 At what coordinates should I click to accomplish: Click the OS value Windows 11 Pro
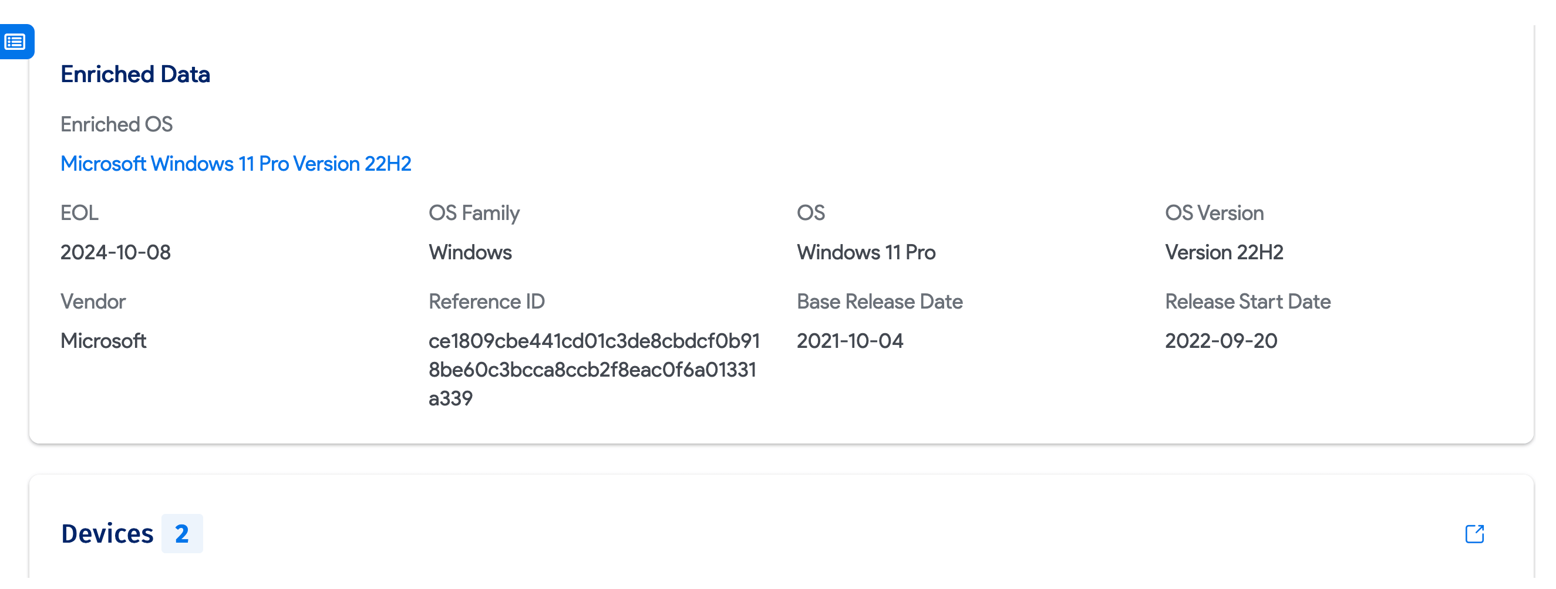tap(866, 252)
